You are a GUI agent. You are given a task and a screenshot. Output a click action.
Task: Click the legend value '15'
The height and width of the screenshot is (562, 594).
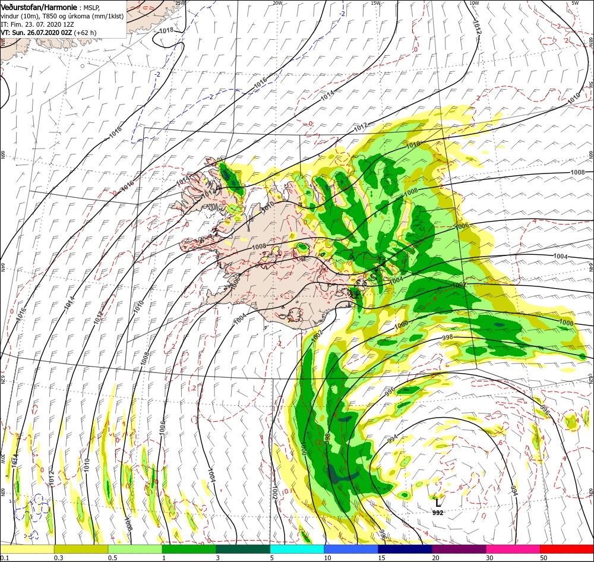point(381,558)
